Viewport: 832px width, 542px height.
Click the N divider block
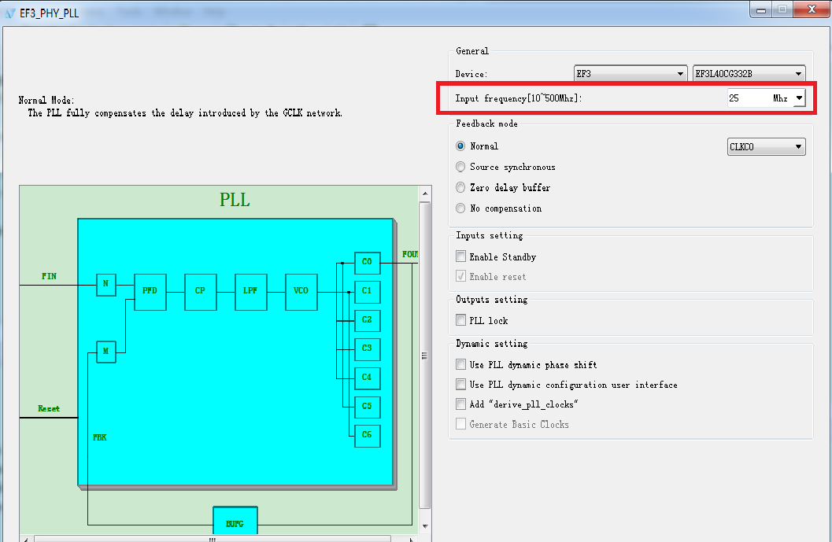pyautogui.click(x=105, y=285)
